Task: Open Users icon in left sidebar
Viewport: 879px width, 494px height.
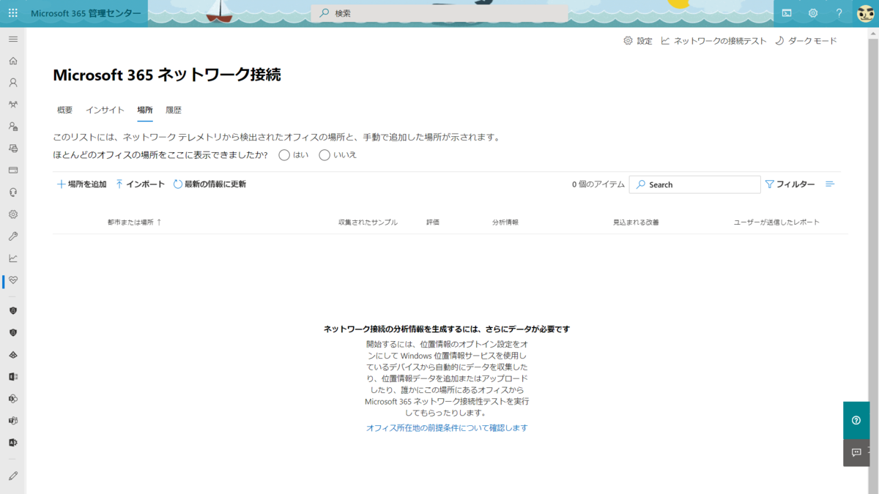Action: (x=13, y=83)
